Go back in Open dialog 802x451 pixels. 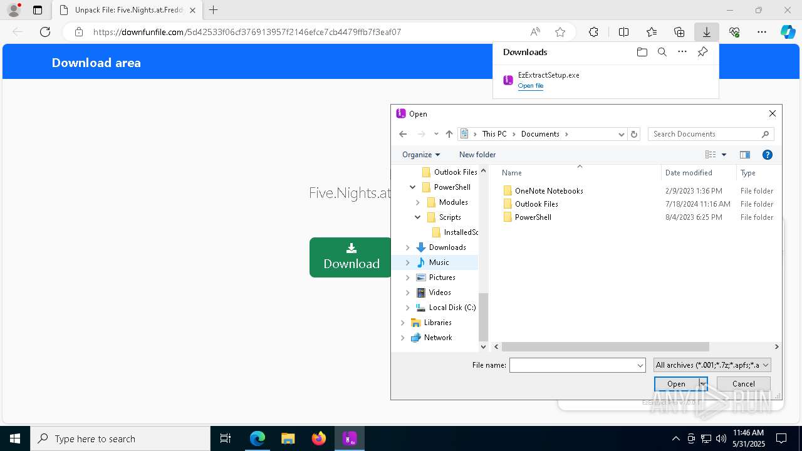click(403, 134)
